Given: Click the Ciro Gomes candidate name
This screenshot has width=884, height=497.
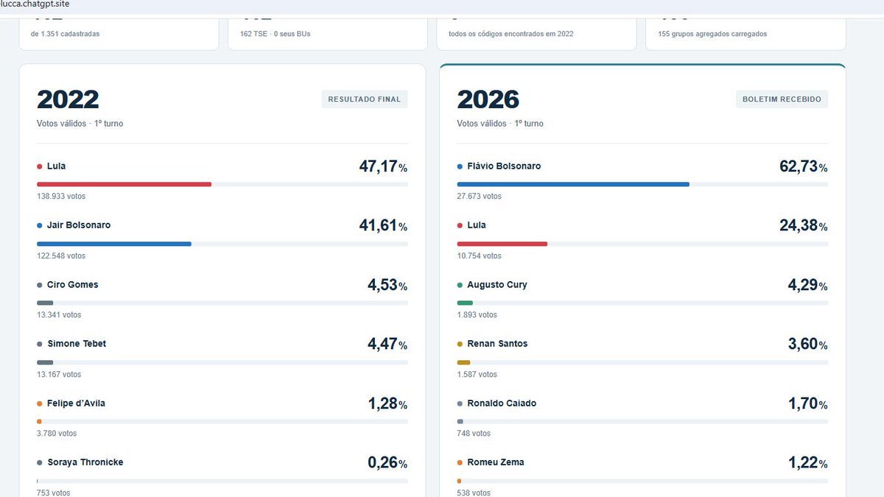Looking at the screenshot, I should tap(72, 285).
